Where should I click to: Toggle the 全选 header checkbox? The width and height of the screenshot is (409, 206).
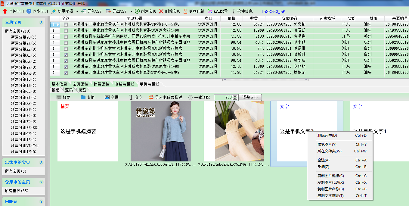(66, 18)
